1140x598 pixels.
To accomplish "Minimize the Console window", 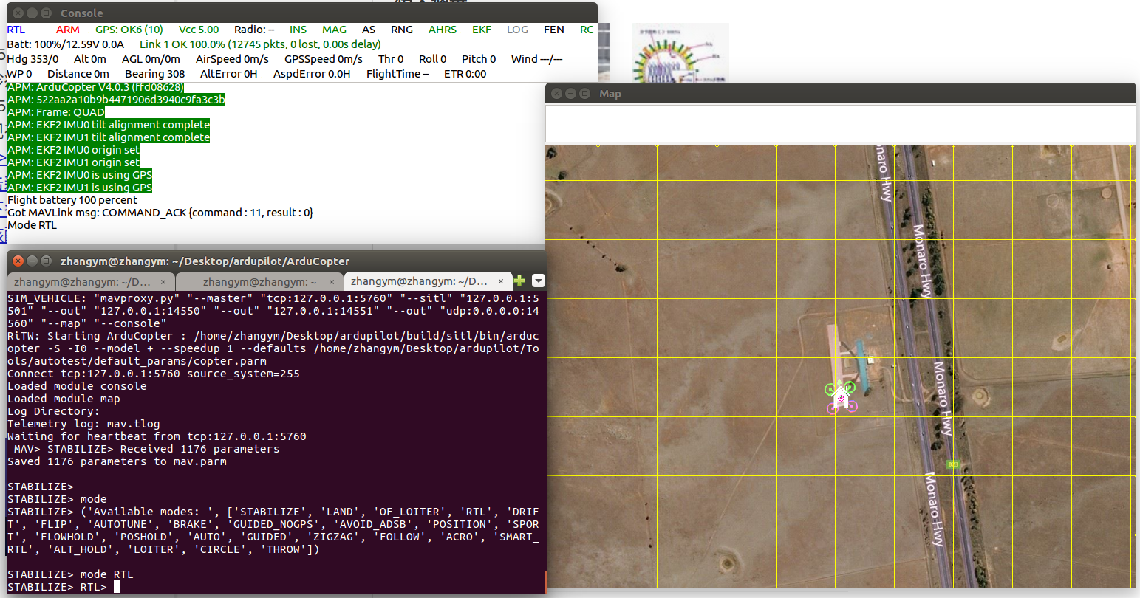I will click(x=33, y=13).
